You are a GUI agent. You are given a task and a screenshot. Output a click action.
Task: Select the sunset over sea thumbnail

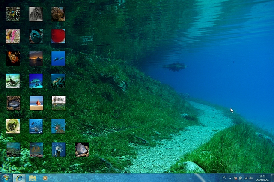36,58
